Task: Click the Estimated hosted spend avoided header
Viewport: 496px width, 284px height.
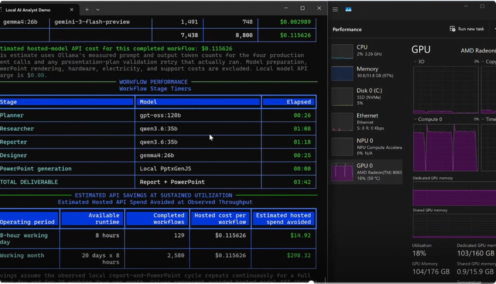Action: (283, 219)
